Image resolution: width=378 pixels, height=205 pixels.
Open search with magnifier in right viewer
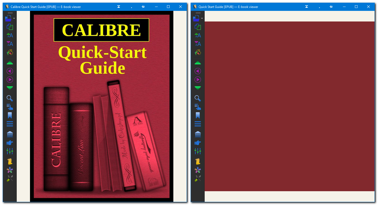coord(198,98)
